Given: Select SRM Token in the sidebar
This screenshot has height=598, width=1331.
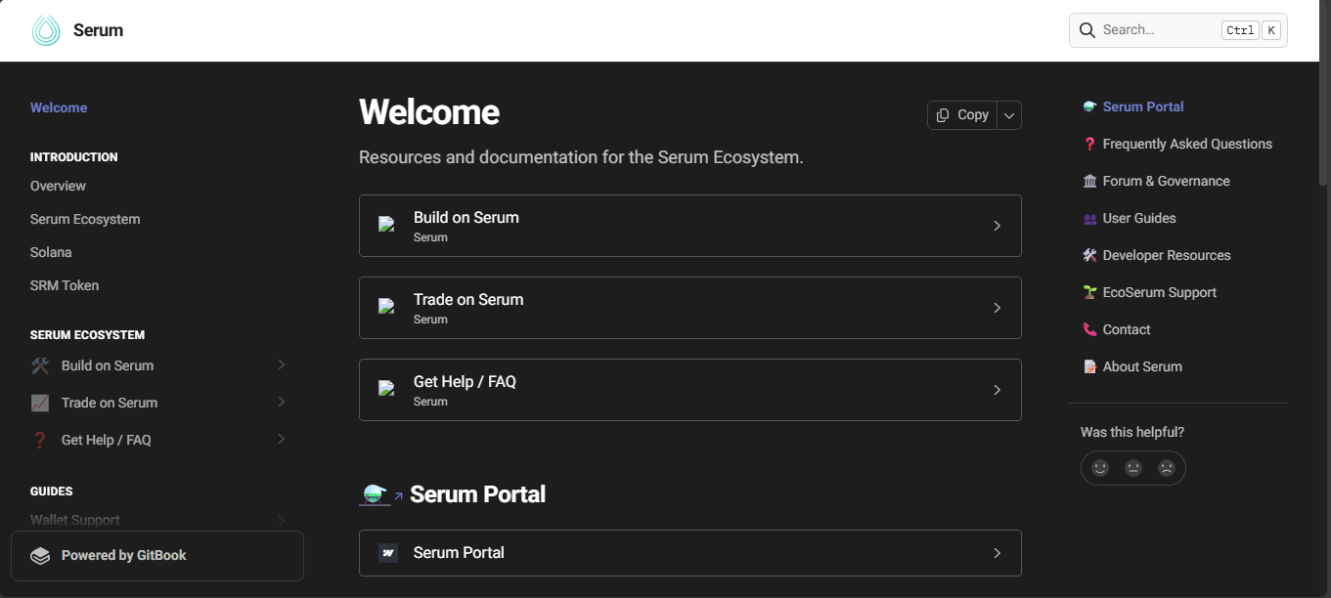Looking at the screenshot, I should pos(65,285).
